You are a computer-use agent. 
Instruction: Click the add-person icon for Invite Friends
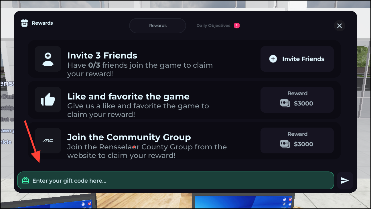(x=48, y=59)
